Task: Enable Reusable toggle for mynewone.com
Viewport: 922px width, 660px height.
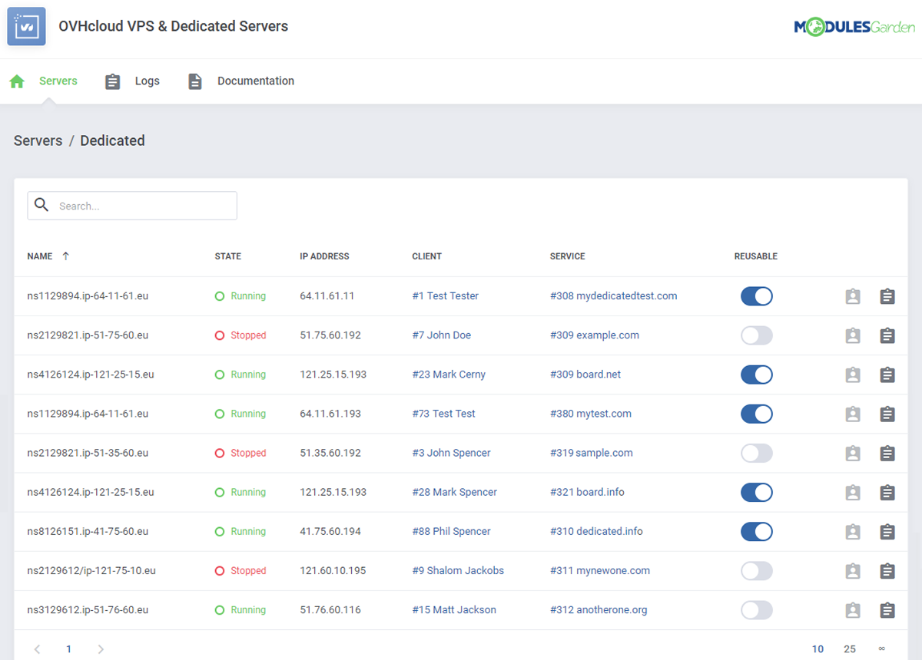Action: 757,571
